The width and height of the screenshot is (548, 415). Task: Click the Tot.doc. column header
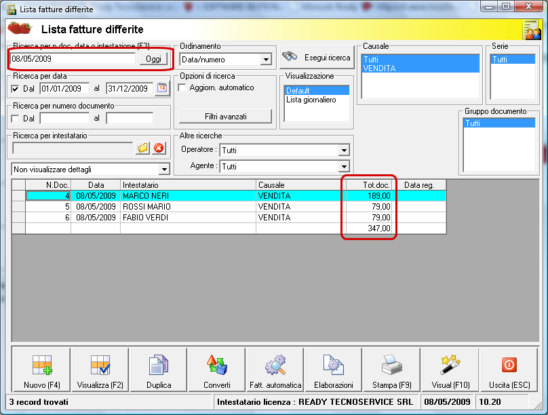[369, 185]
